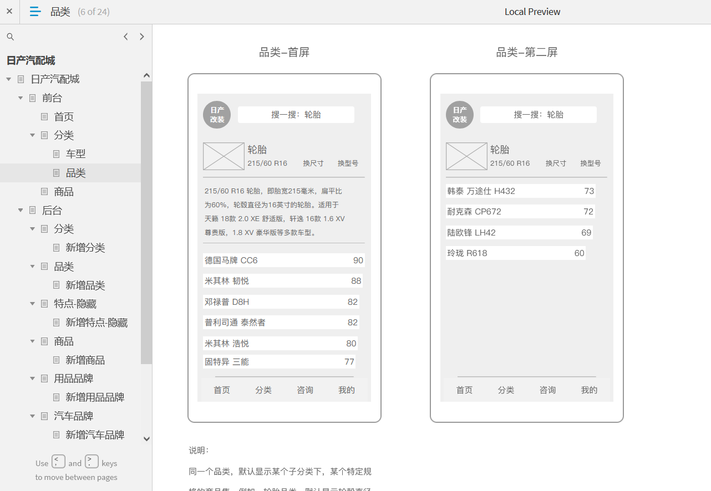The image size is (711, 491).
Task: Select 首页 tab in 品类-首屏 bottom bar
Action: pyautogui.click(x=222, y=390)
